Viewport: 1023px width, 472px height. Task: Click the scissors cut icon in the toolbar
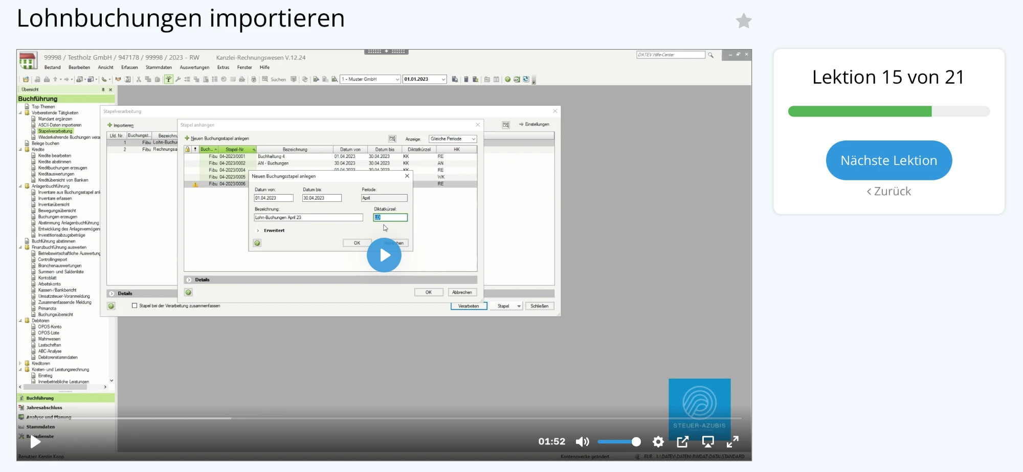139,79
